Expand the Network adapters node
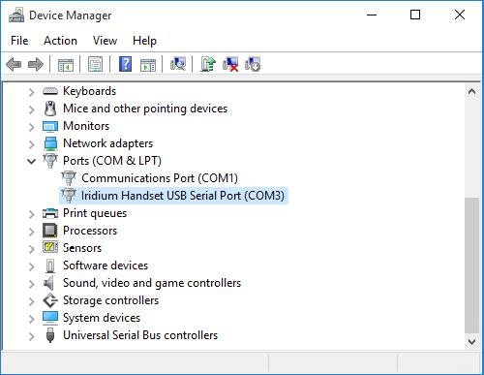Screen dimensions: 484x375 tap(31, 144)
